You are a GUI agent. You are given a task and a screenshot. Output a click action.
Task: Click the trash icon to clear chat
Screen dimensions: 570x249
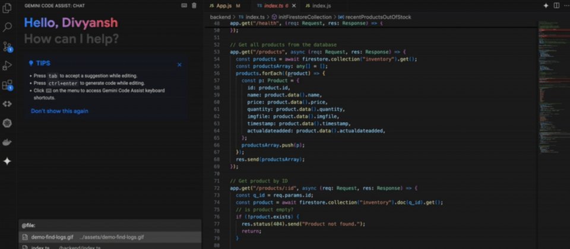pyautogui.click(x=194, y=5)
